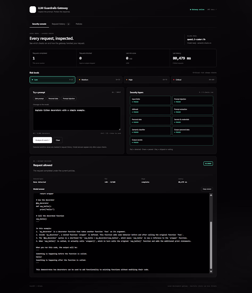Load the Safe prompt preset chip
The height and width of the screenshot is (293, 252).
[39, 99]
